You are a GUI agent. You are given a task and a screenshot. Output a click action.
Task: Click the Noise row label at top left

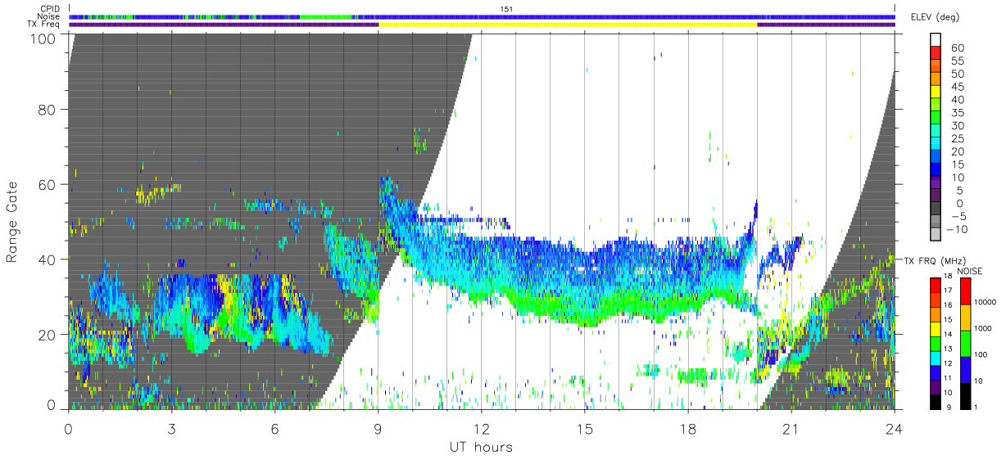[x=49, y=16]
